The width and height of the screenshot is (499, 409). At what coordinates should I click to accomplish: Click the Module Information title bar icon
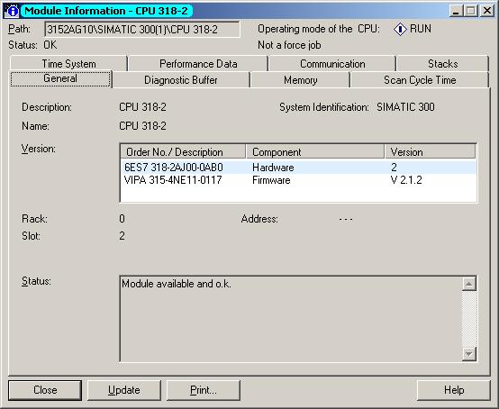pyautogui.click(x=11, y=11)
